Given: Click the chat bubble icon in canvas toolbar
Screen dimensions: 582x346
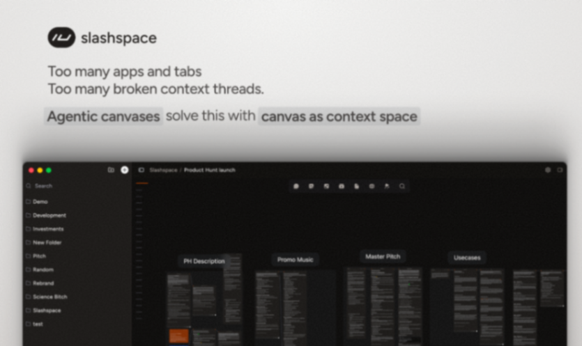Looking at the screenshot, I should click(296, 186).
